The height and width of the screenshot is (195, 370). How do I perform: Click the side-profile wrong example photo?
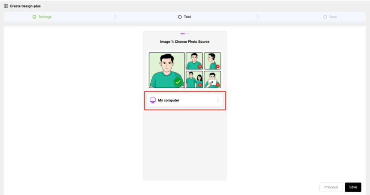(212, 61)
